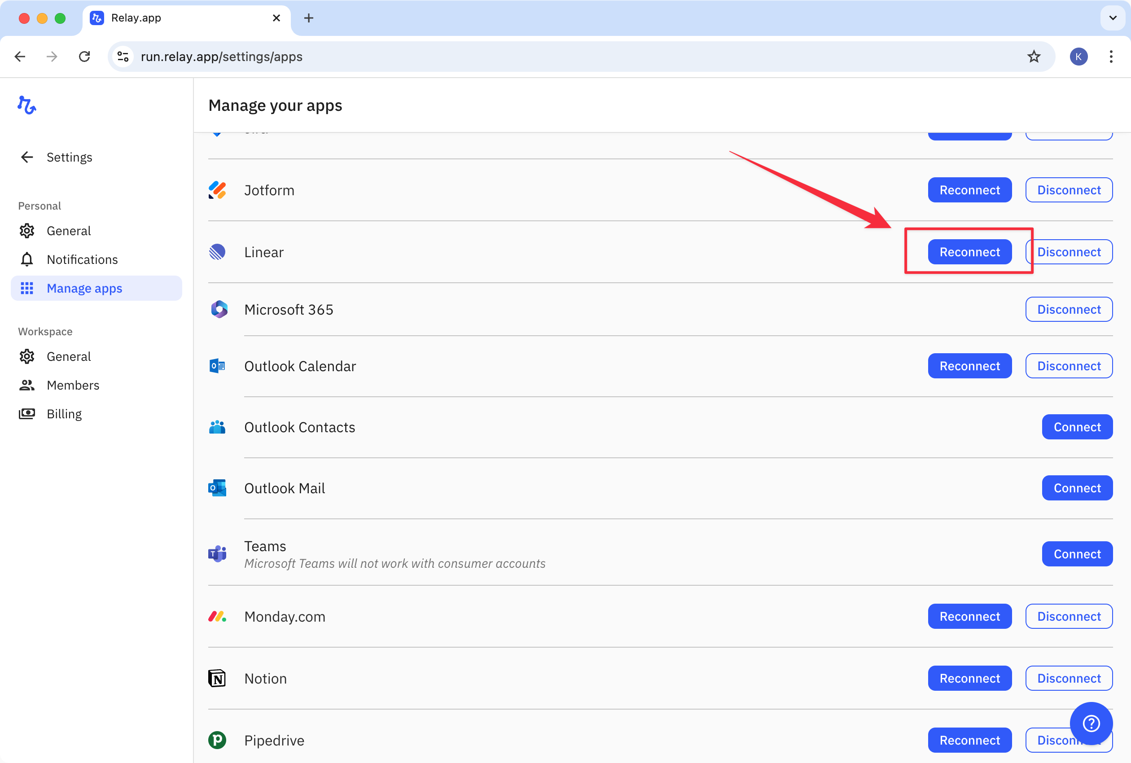Connect the Outlook Mail app
1131x763 pixels.
click(x=1077, y=487)
